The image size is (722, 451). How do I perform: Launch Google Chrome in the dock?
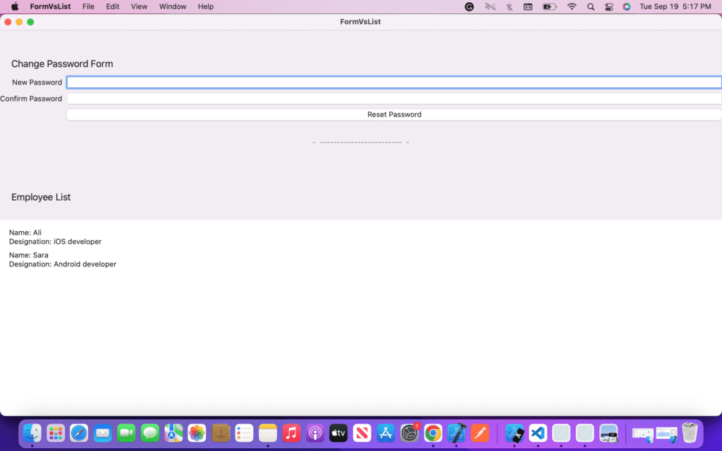(433, 433)
